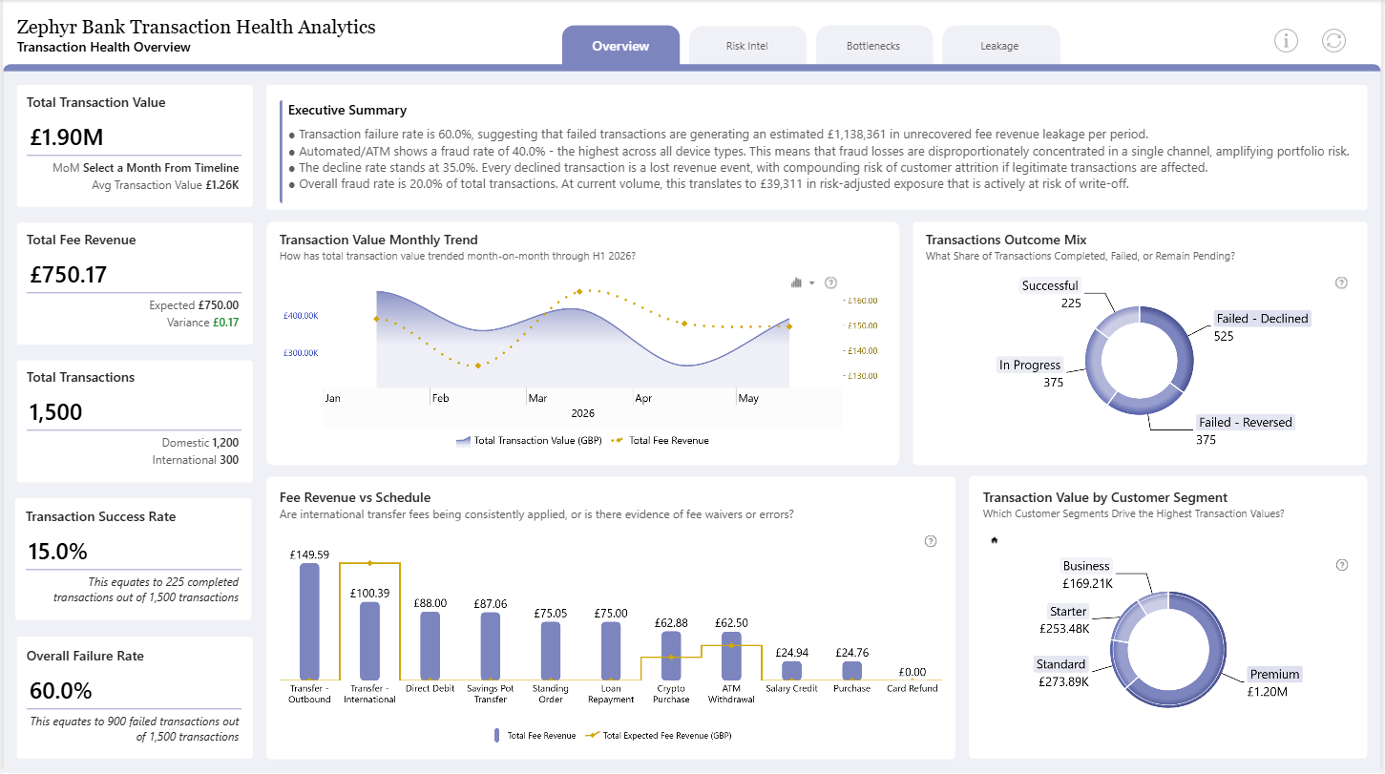Click Total Fee Revenue legend under bar chart

535,736
